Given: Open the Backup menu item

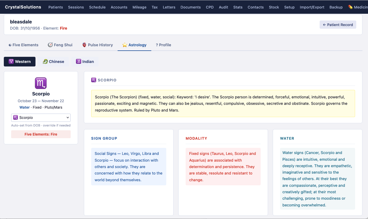Looking at the screenshot, I should (336, 7).
